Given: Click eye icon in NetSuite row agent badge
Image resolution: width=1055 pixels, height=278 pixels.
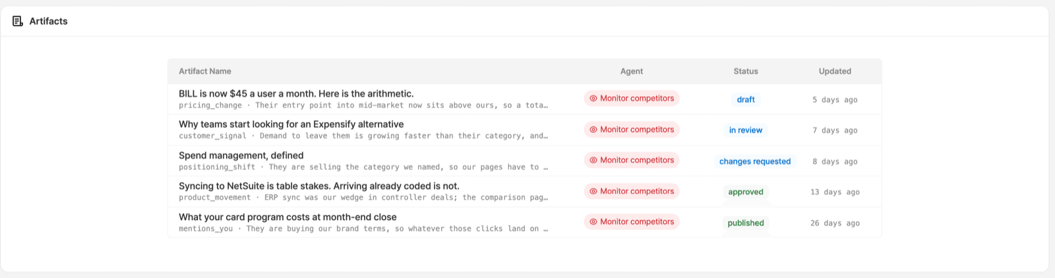Looking at the screenshot, I should point(593,191).
